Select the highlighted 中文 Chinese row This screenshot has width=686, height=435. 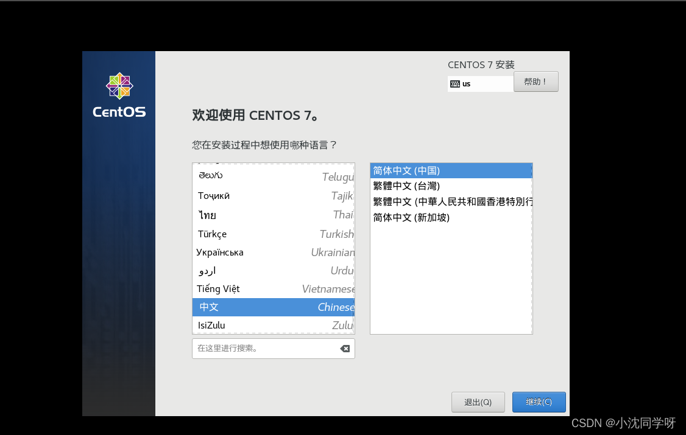[x=274, y=307]
